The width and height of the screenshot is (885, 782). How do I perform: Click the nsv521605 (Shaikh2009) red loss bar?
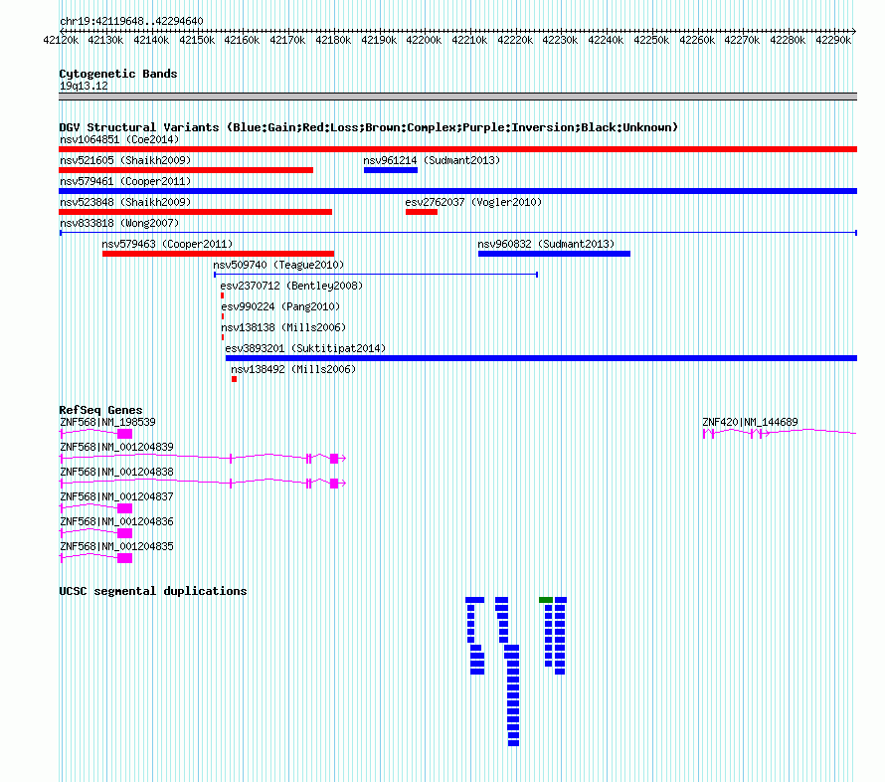click(x=186, y=170)
